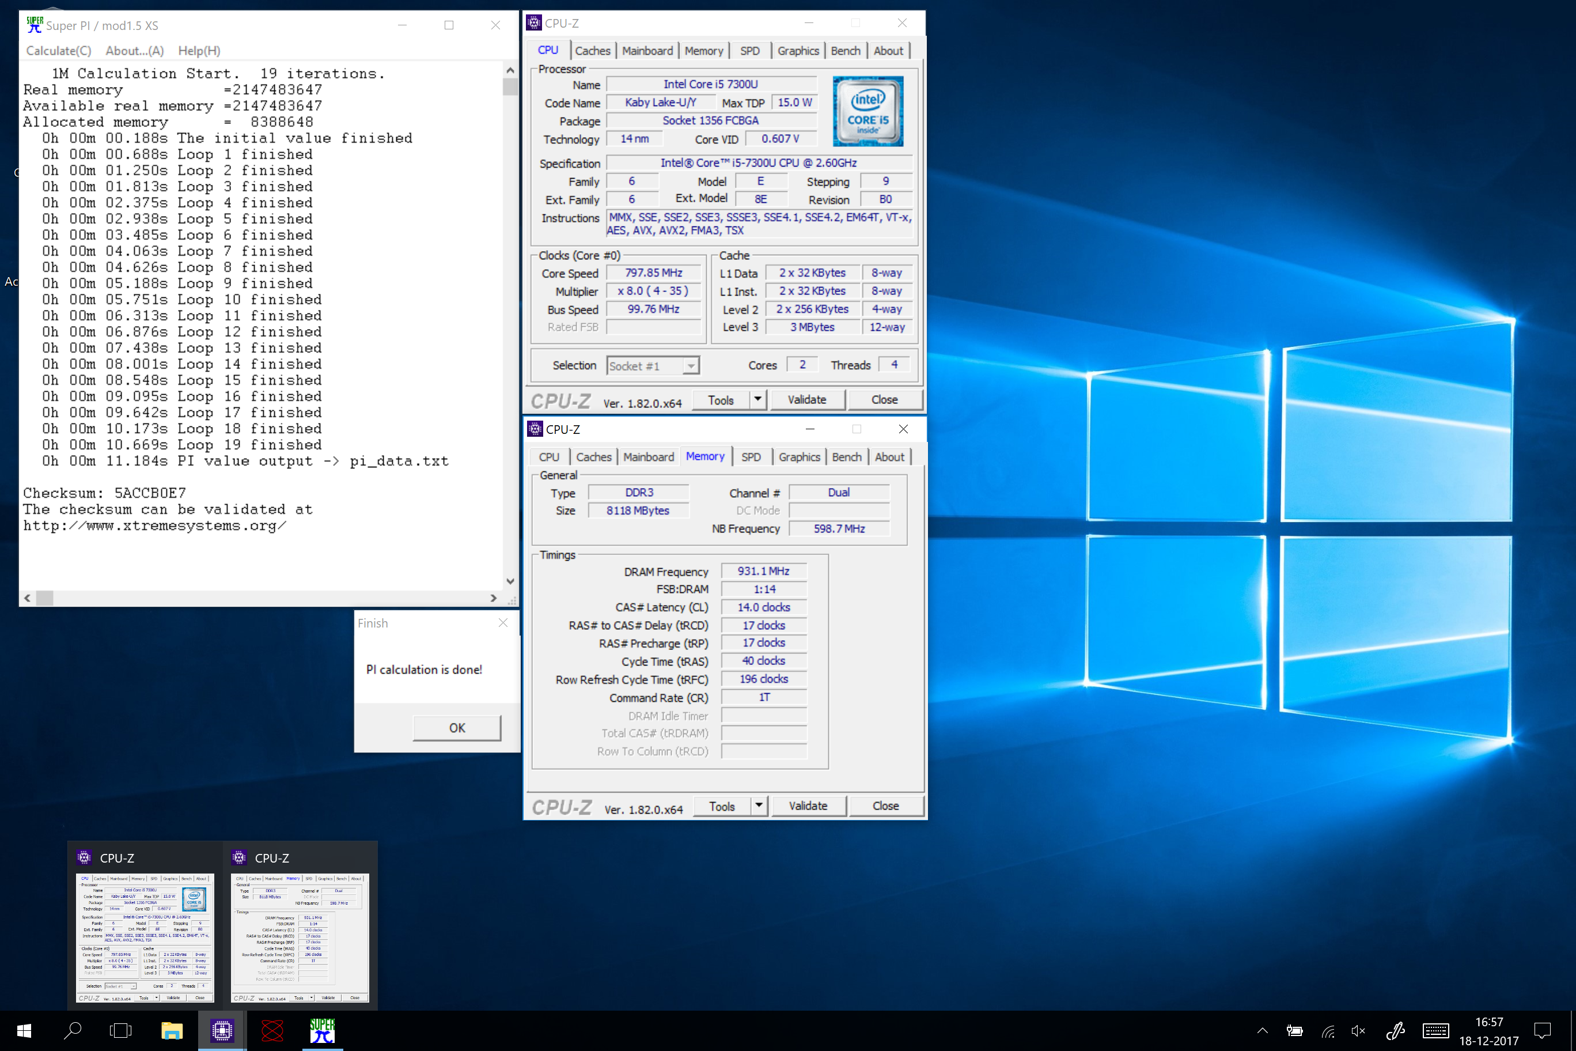Click the Super PI title bar icon

tap(34, 25)
